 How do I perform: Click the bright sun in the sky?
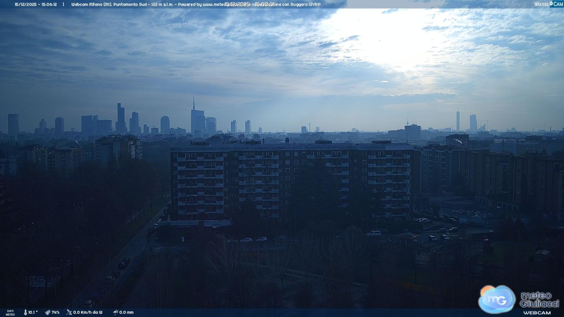(x=388, y=40)
